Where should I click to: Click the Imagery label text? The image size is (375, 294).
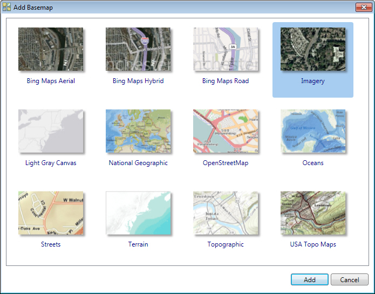[x=313, y=81]
